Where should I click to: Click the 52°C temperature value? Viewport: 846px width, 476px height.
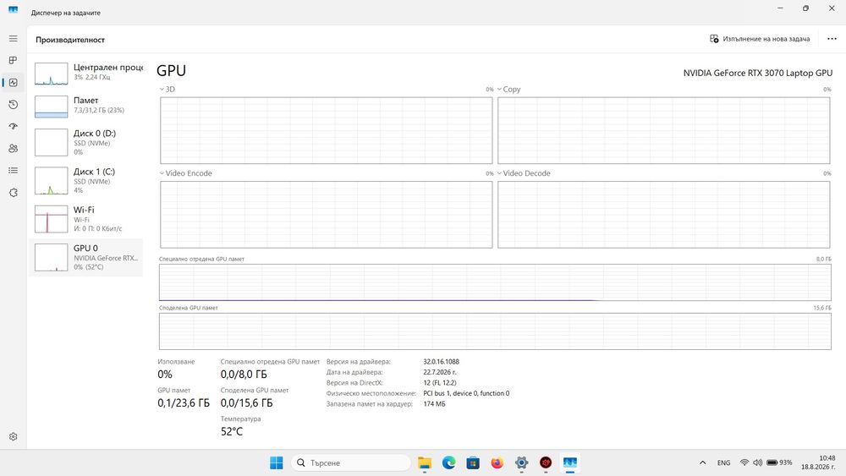pyautogui.click(x=232, y=431)
